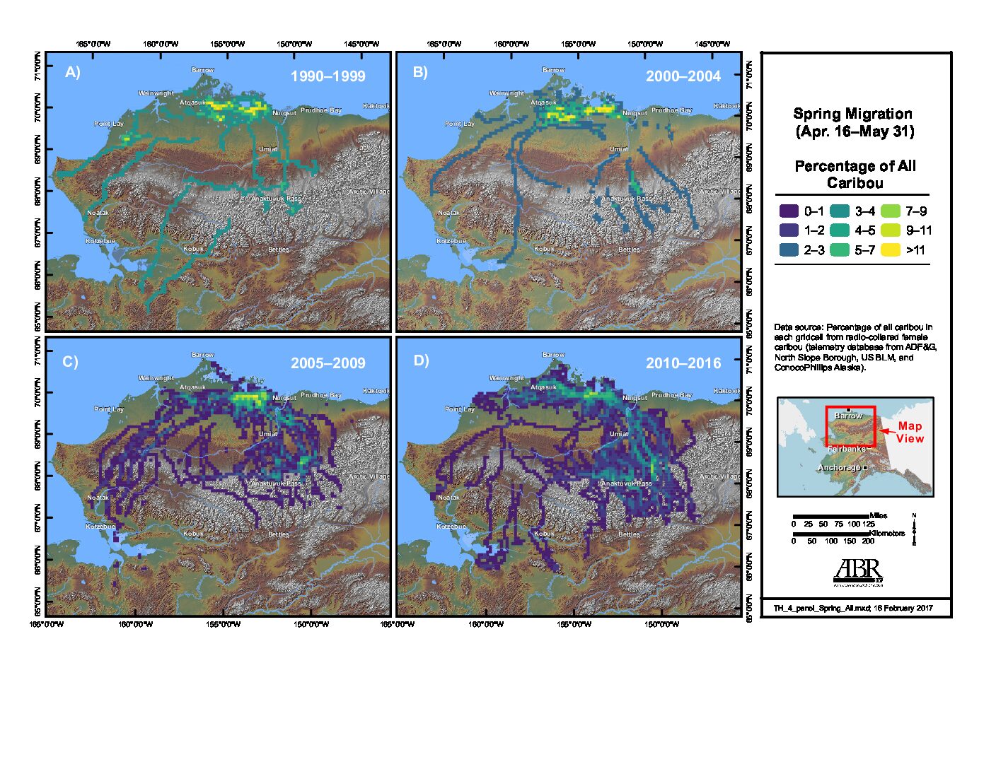Pick the 2–3 blue legend swatch
The image size is (996, 769).
click(789, 250)
